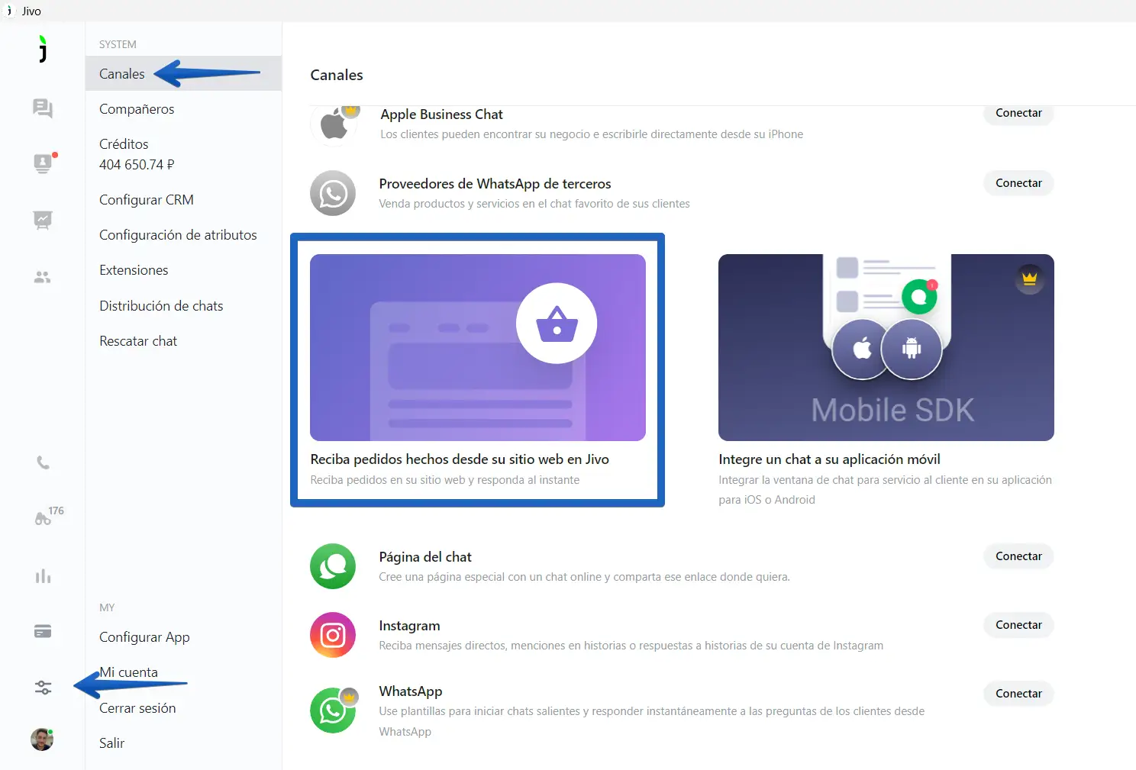
Task: Click the user profile avatar
Action: coord(42,739)
